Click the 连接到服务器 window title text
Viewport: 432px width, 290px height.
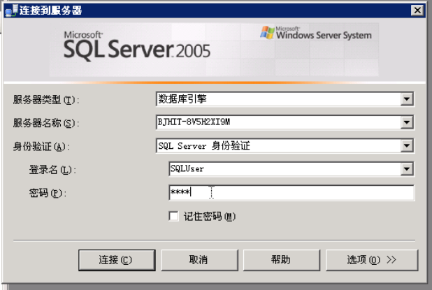[50, 10]
